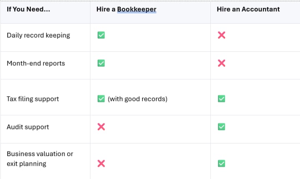Image resolution: width=300 pixels, height=179 pixels.
Task: Click the green check for Month-end reports under Bookkeeper
Action: [101, 63]
